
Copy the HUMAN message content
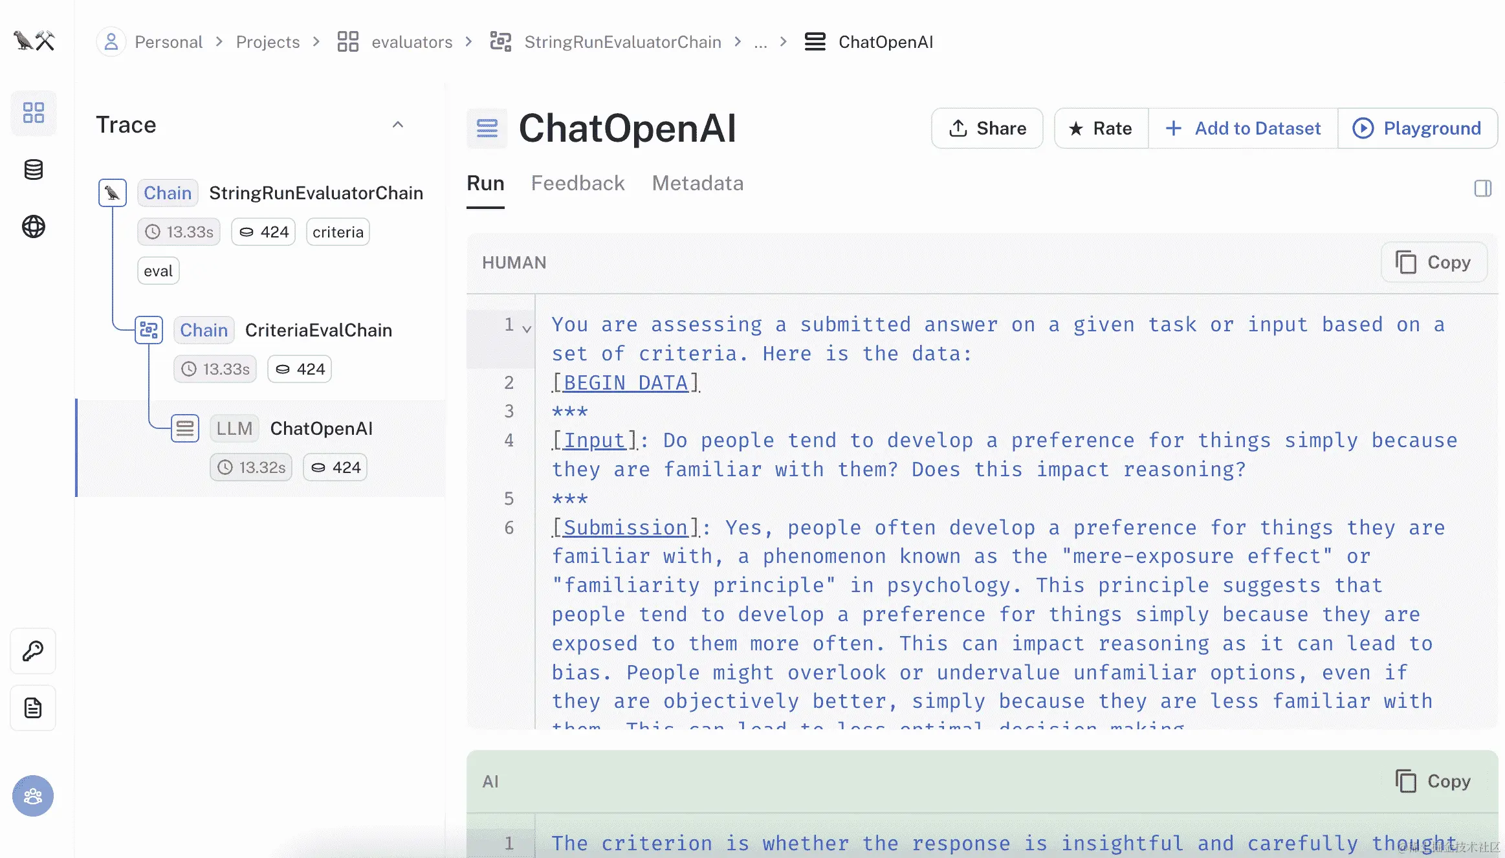point(1434,262)
